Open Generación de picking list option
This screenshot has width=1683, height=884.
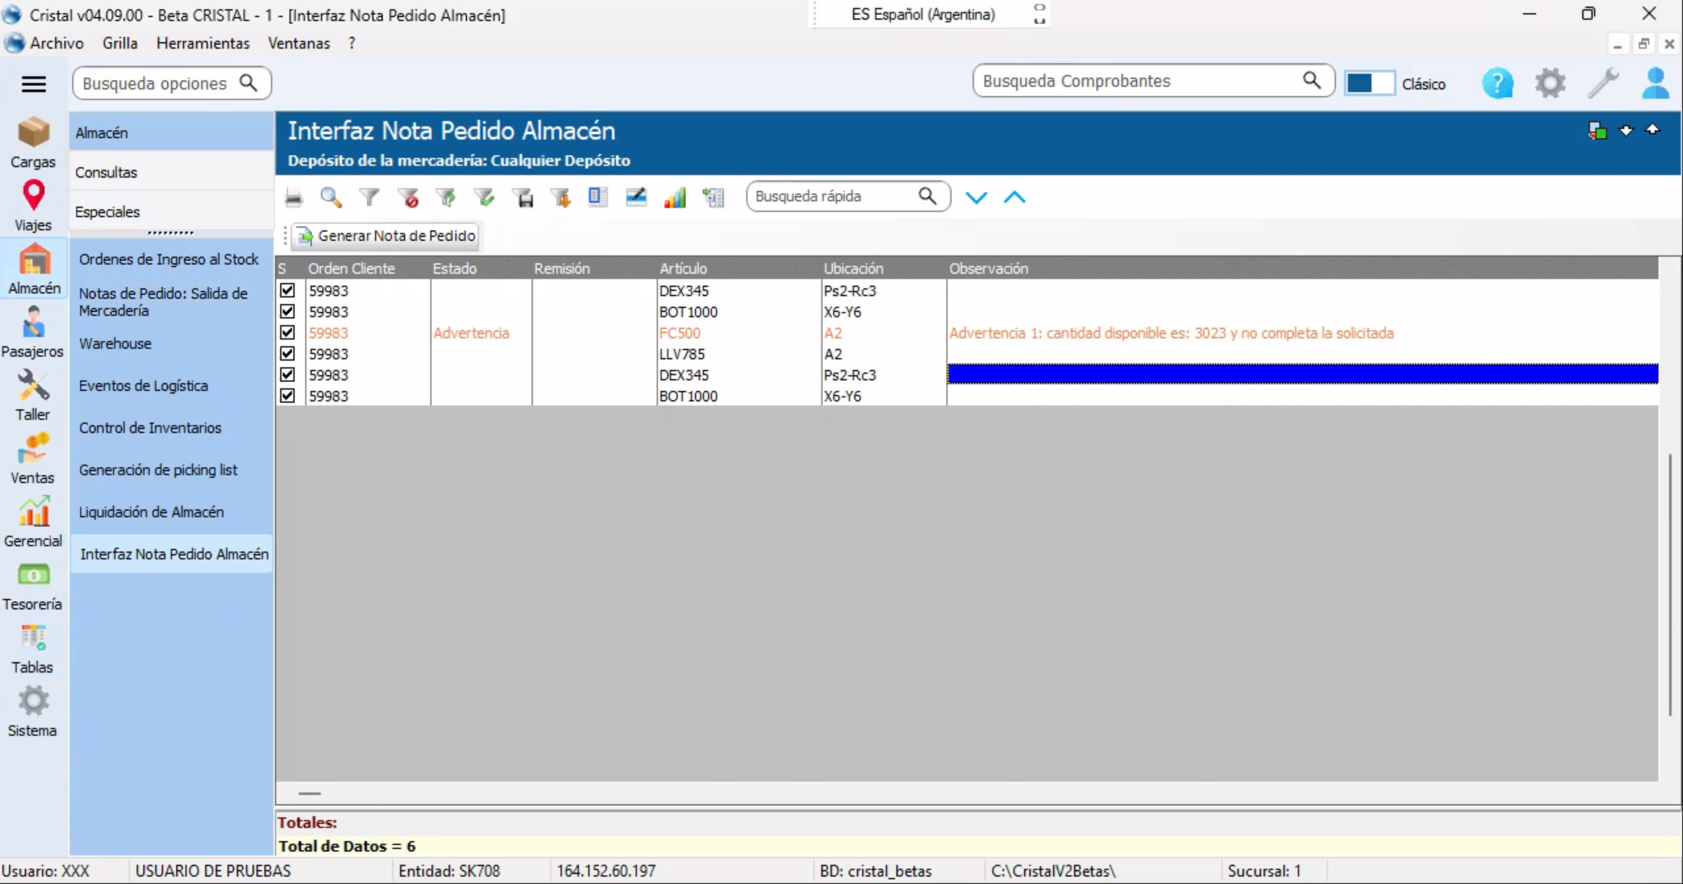click(x=158, y=469)
